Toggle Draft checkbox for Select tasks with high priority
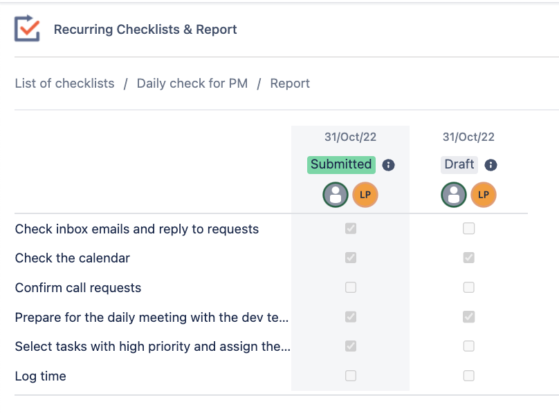Screen dimensions: 559x413 click(x=469, y=346)
